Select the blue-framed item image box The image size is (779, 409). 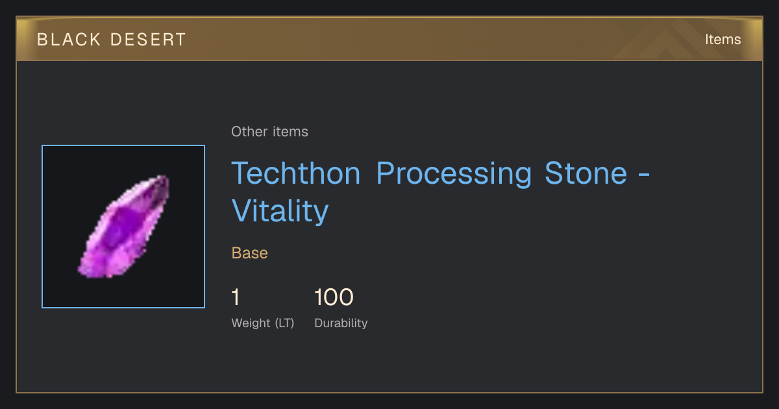123,227
